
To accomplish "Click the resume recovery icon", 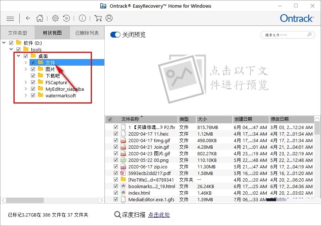I will pos(66,18).
